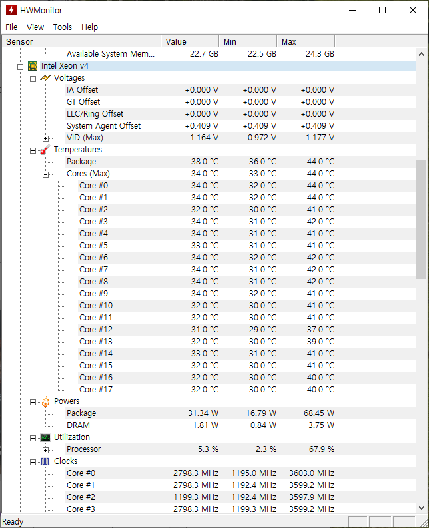Expand the Processor utilization node
429x528 pixels.
pyautogui.click(x=45, y=450)
